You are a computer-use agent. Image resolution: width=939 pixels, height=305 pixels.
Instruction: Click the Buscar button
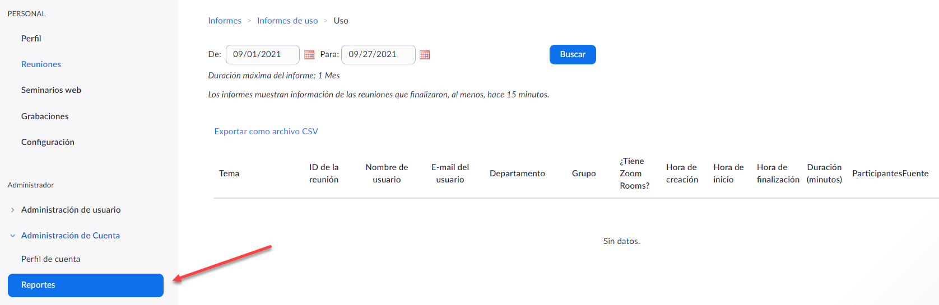click(x=572, y=54)
